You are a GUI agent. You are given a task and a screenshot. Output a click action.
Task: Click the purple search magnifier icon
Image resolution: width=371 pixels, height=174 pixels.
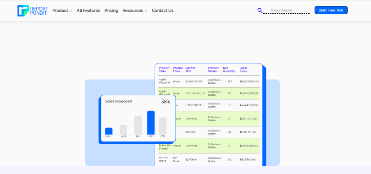(x=260, y=11)
